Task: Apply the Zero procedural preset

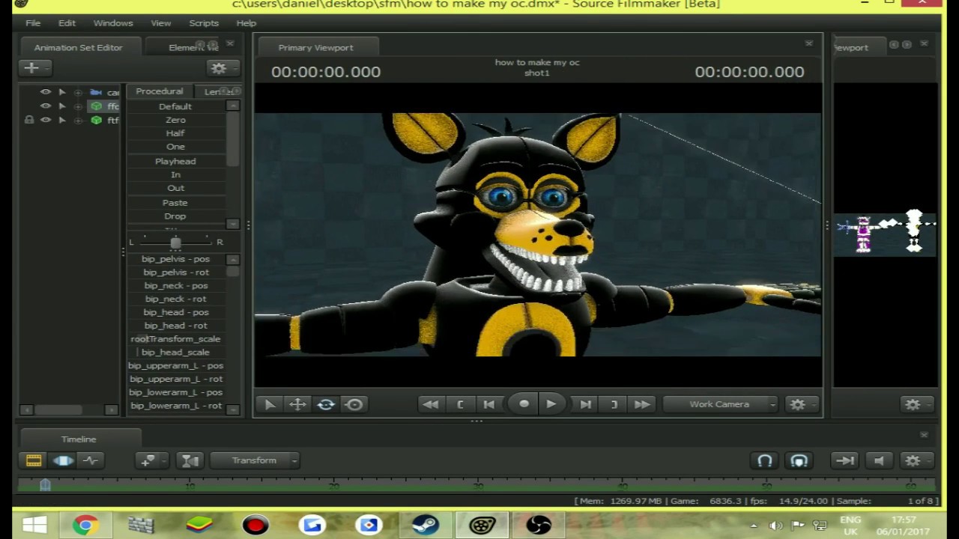Action: pyautogui.click(x=175, y=120)
